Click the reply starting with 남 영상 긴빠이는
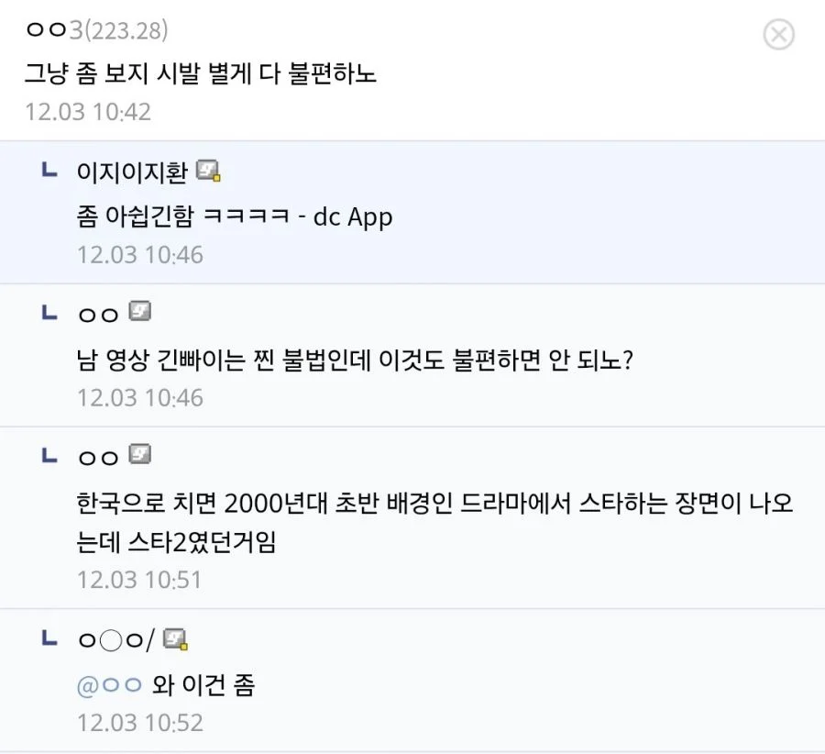This screenshot has width=825, height=754. [x=356, y=359]
